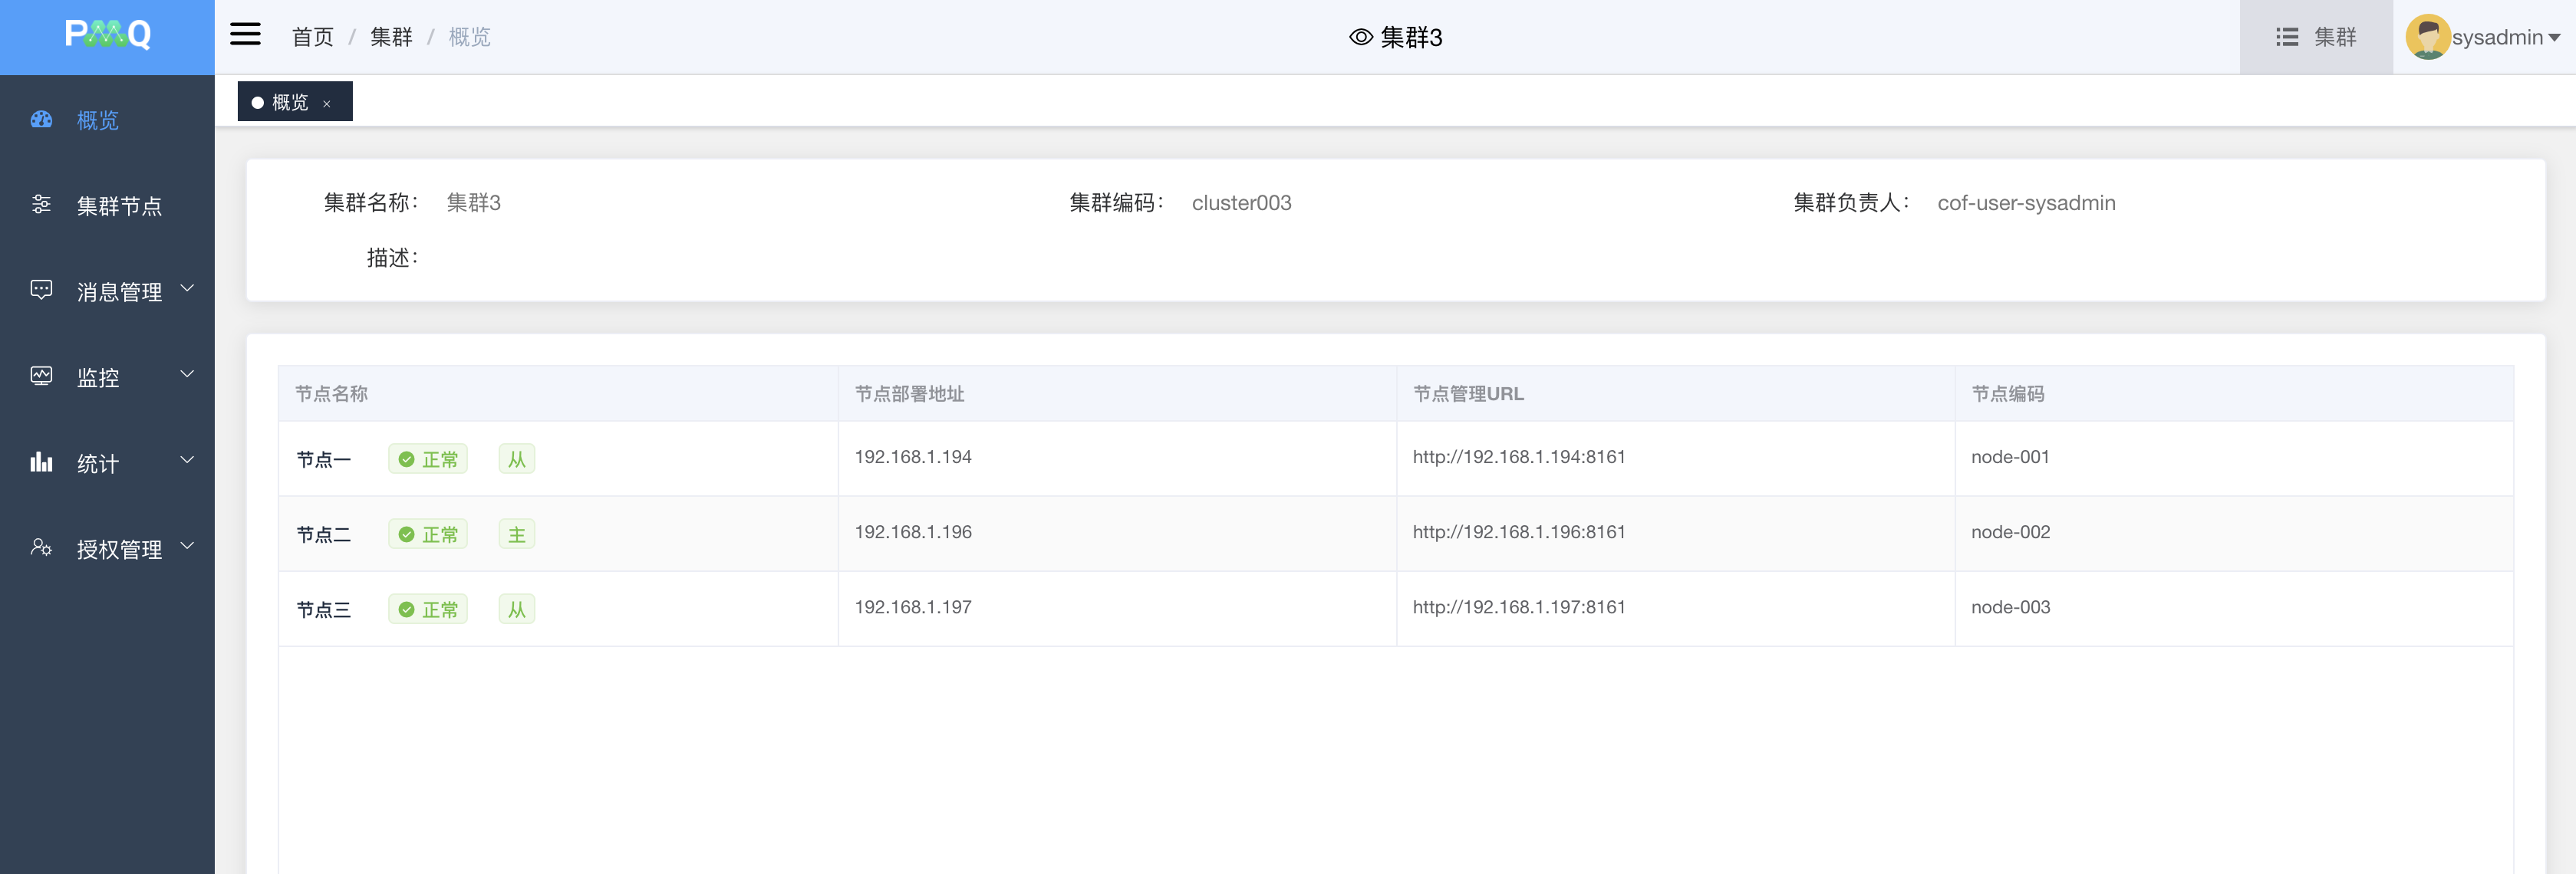Screen dimensions: 2576x874
Task: Expand the 统计 submenu chevron
Action: [x=187, y=461]
